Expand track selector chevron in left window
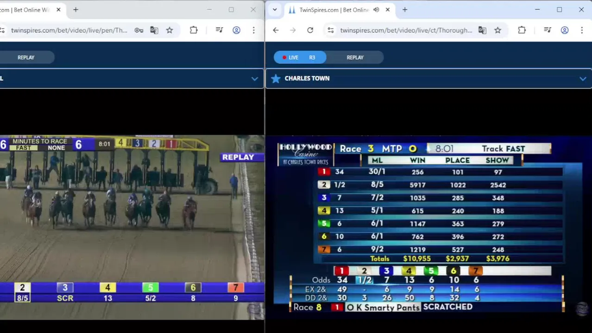This screenshot has height=333, width=592. point(254,79)
